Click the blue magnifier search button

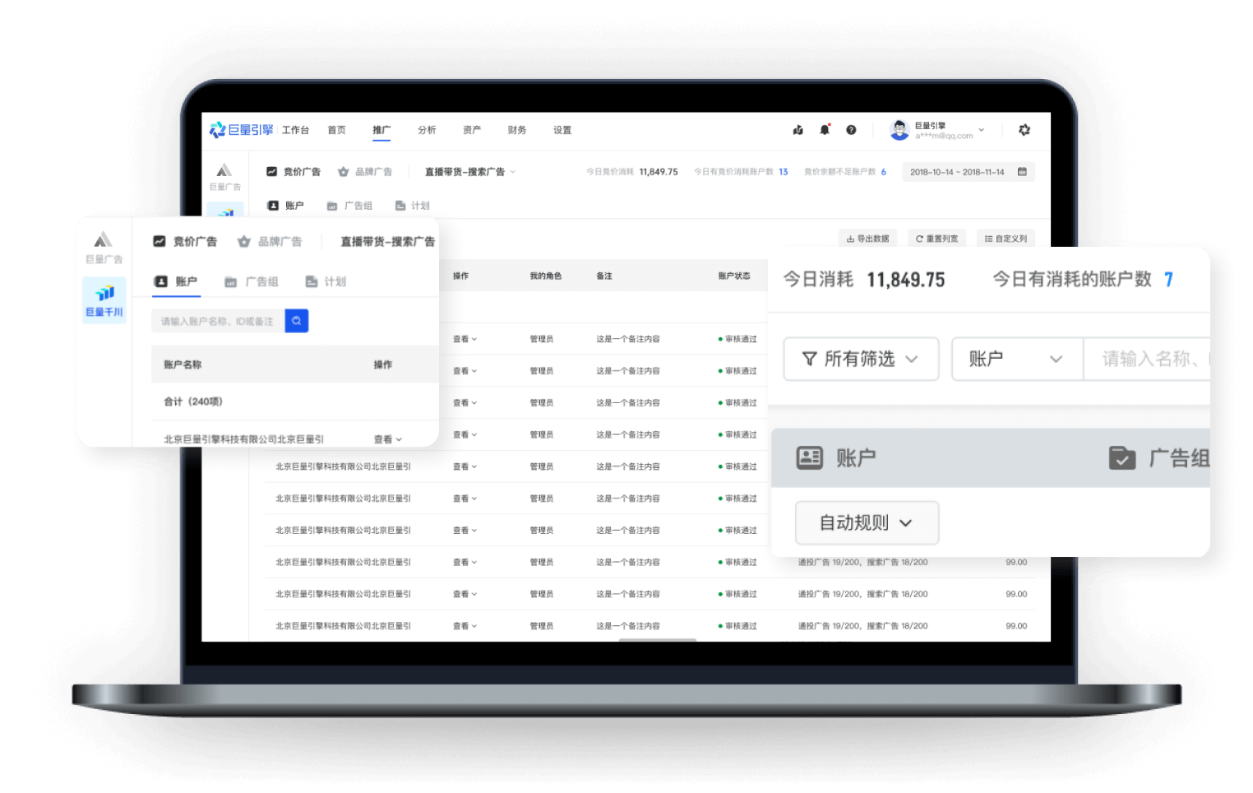(296, 321)
